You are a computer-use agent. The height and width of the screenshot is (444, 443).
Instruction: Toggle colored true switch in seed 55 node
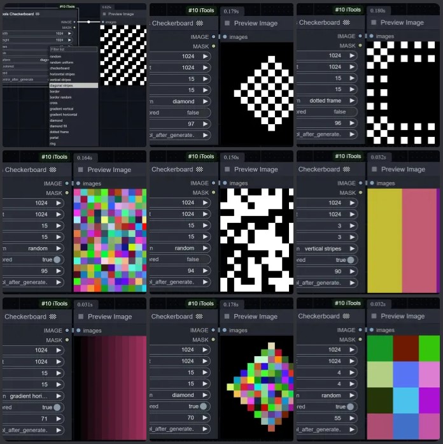pyautogui.click(x=327, y=406)
